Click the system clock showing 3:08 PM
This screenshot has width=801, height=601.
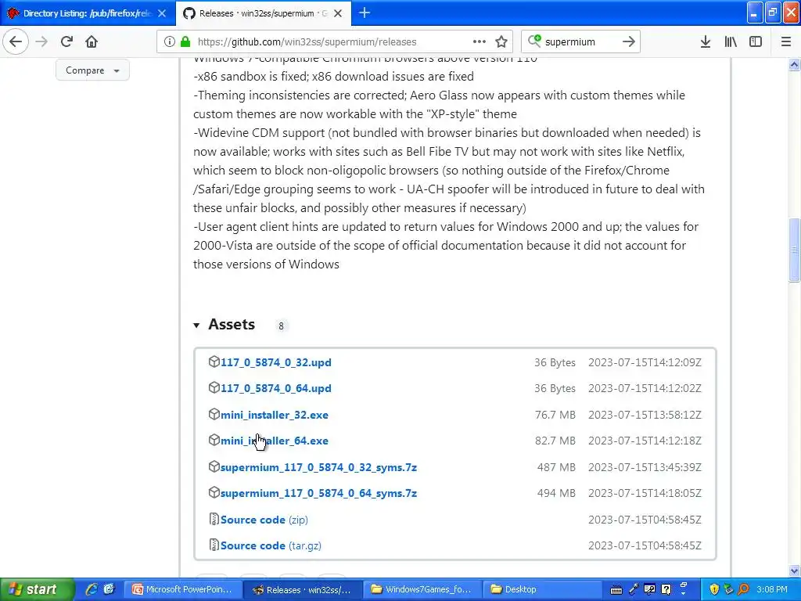tap(772, 589)
